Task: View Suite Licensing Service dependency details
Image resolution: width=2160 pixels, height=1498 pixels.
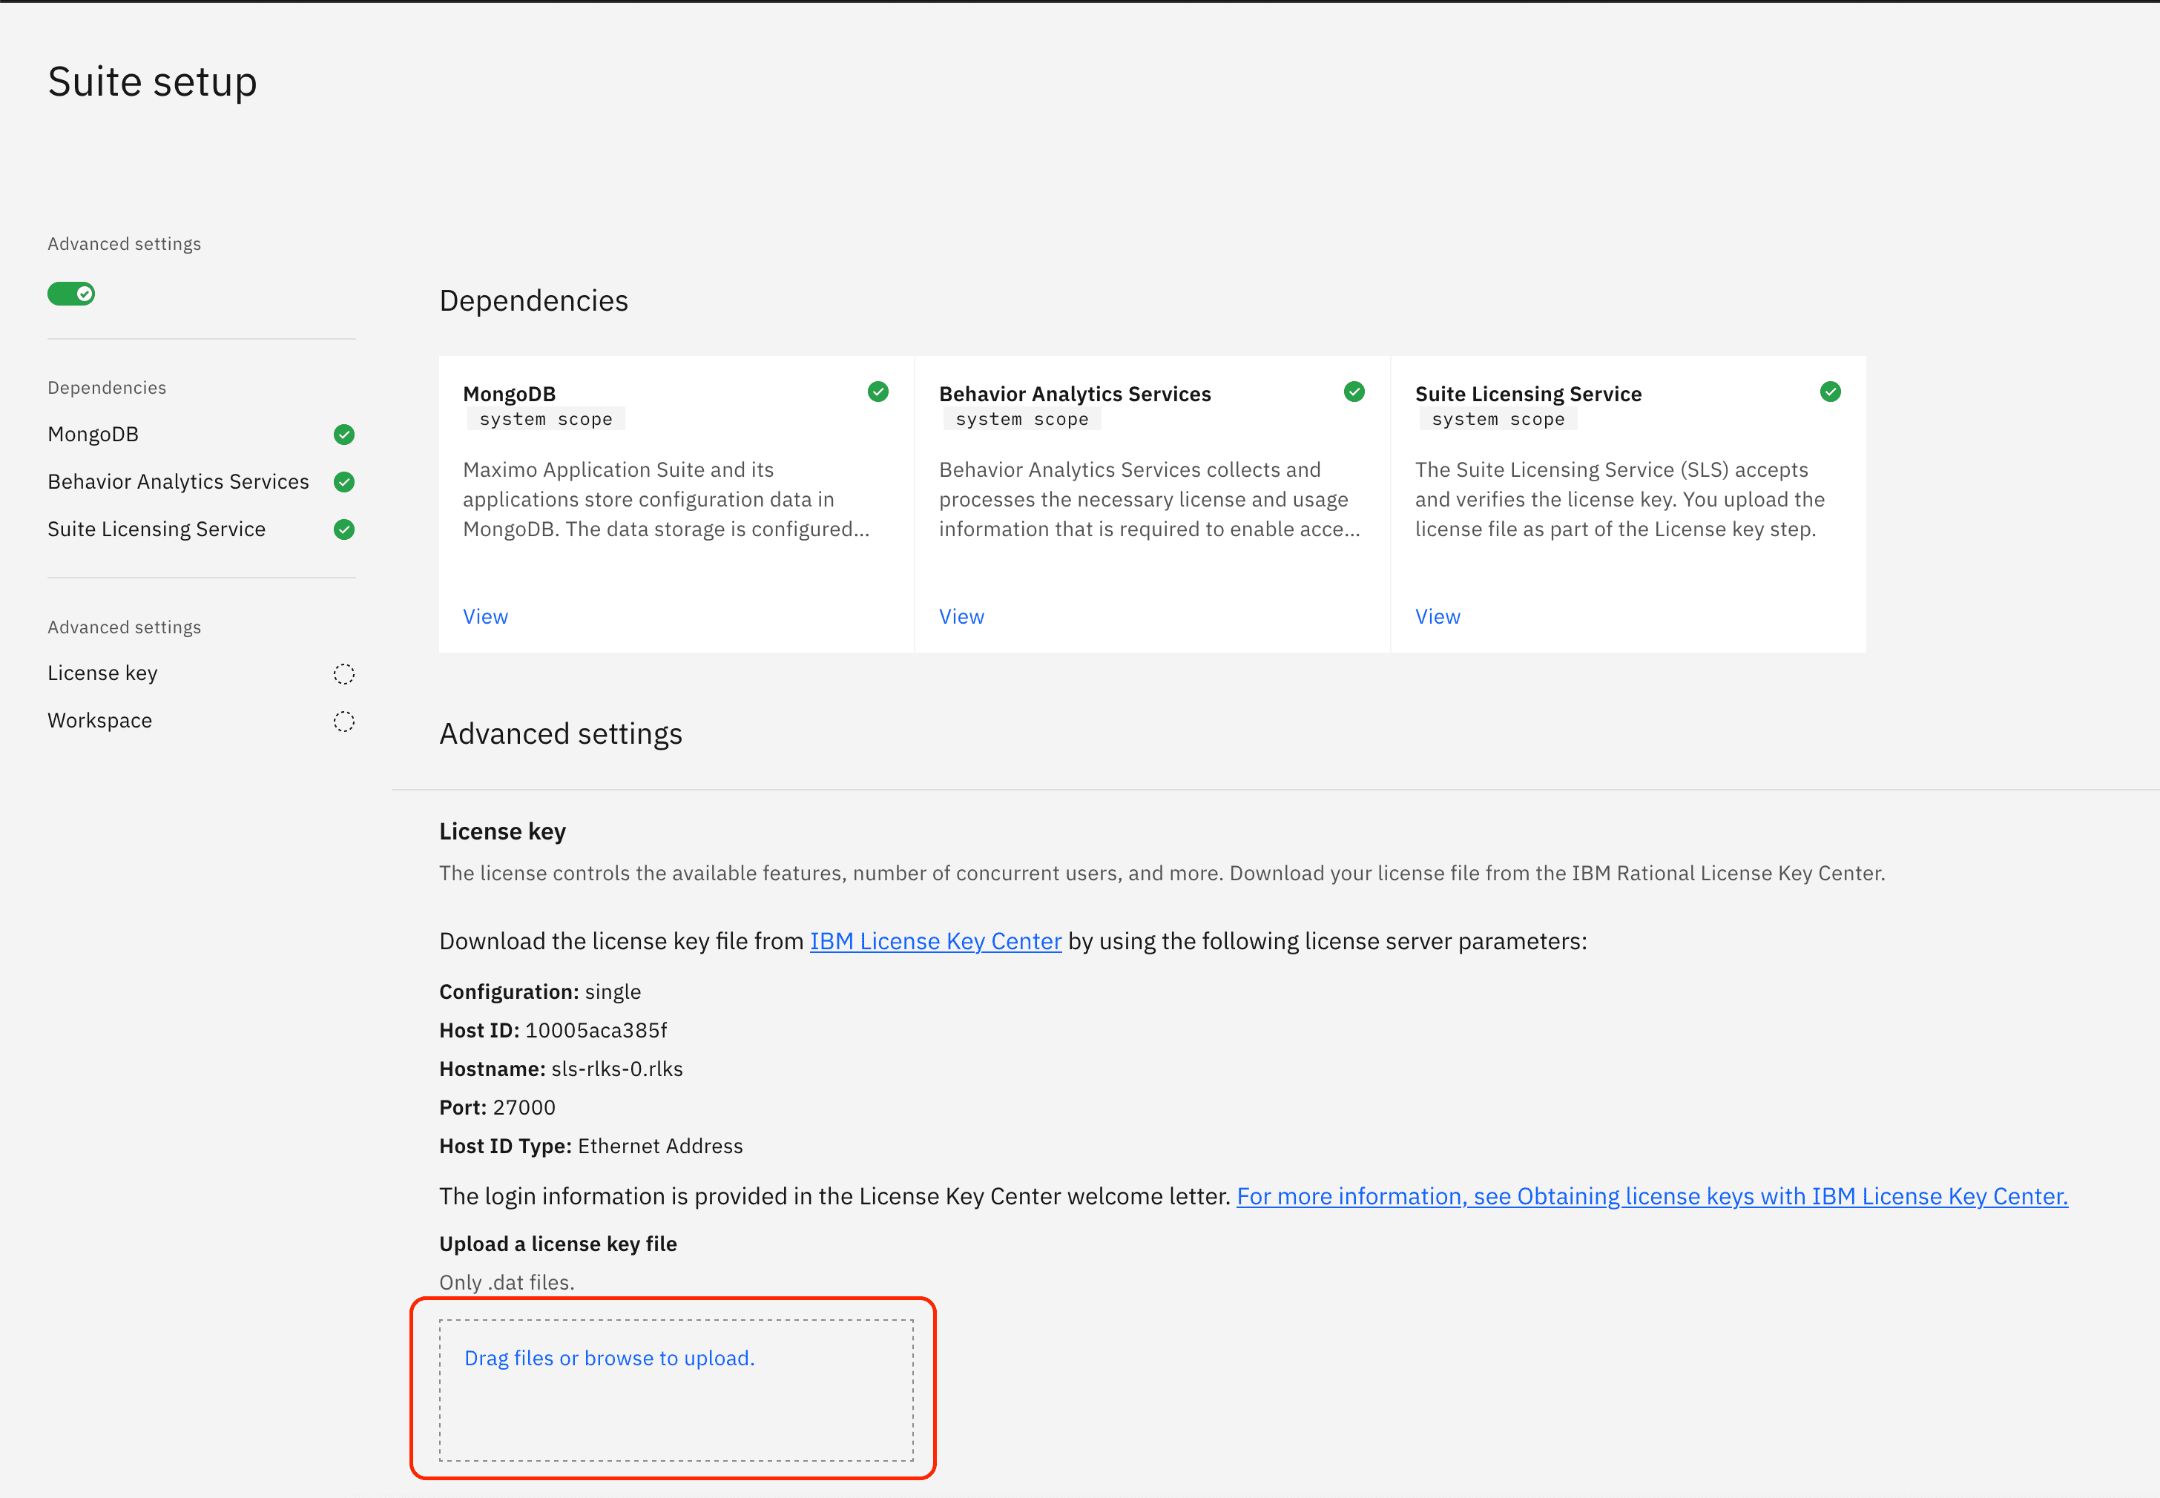Action: 1438,617
